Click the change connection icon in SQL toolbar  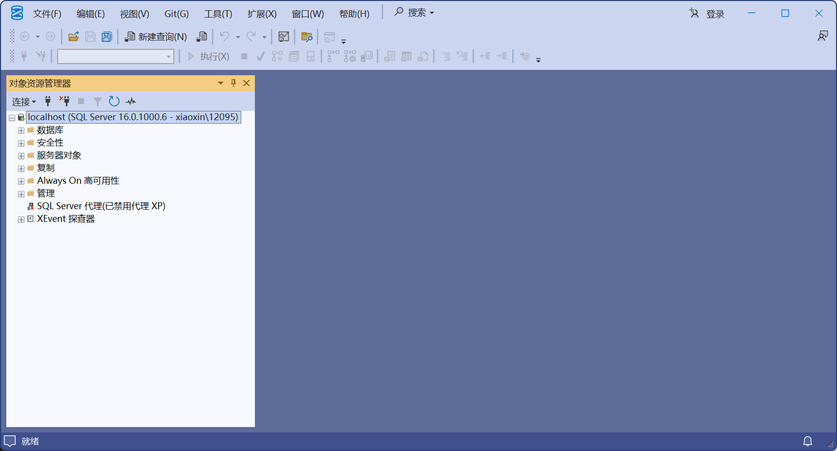pos(41,56)
